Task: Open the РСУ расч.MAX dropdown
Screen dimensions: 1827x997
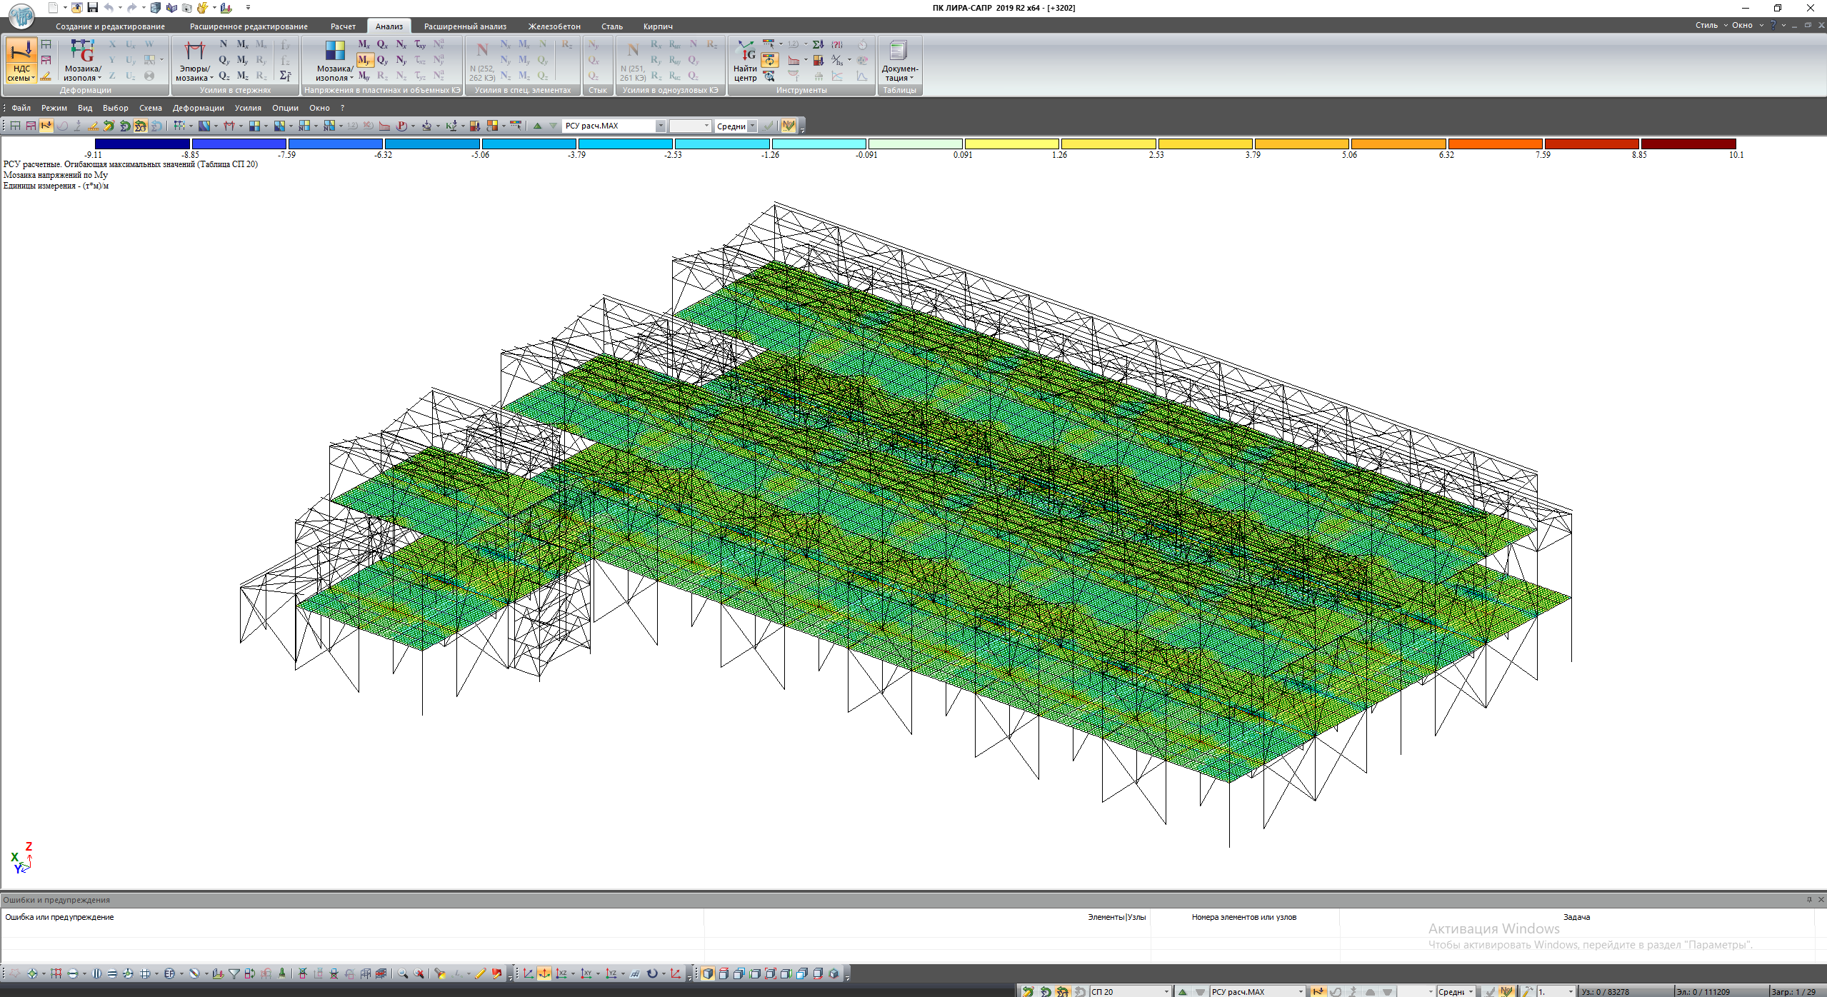Action: point(661,126)
